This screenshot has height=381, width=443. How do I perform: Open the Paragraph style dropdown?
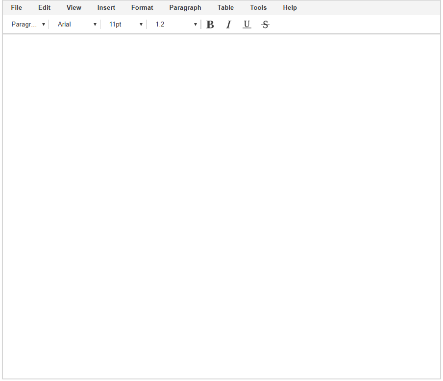click(27, 25)
